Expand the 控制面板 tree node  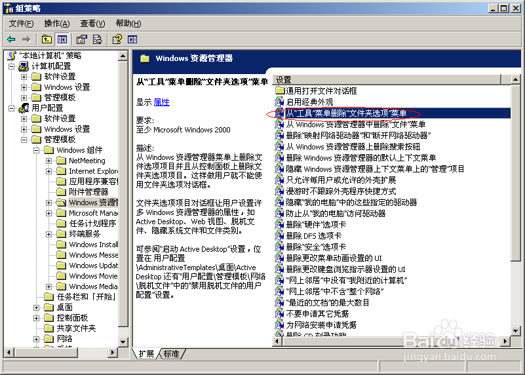pos(36,318)
